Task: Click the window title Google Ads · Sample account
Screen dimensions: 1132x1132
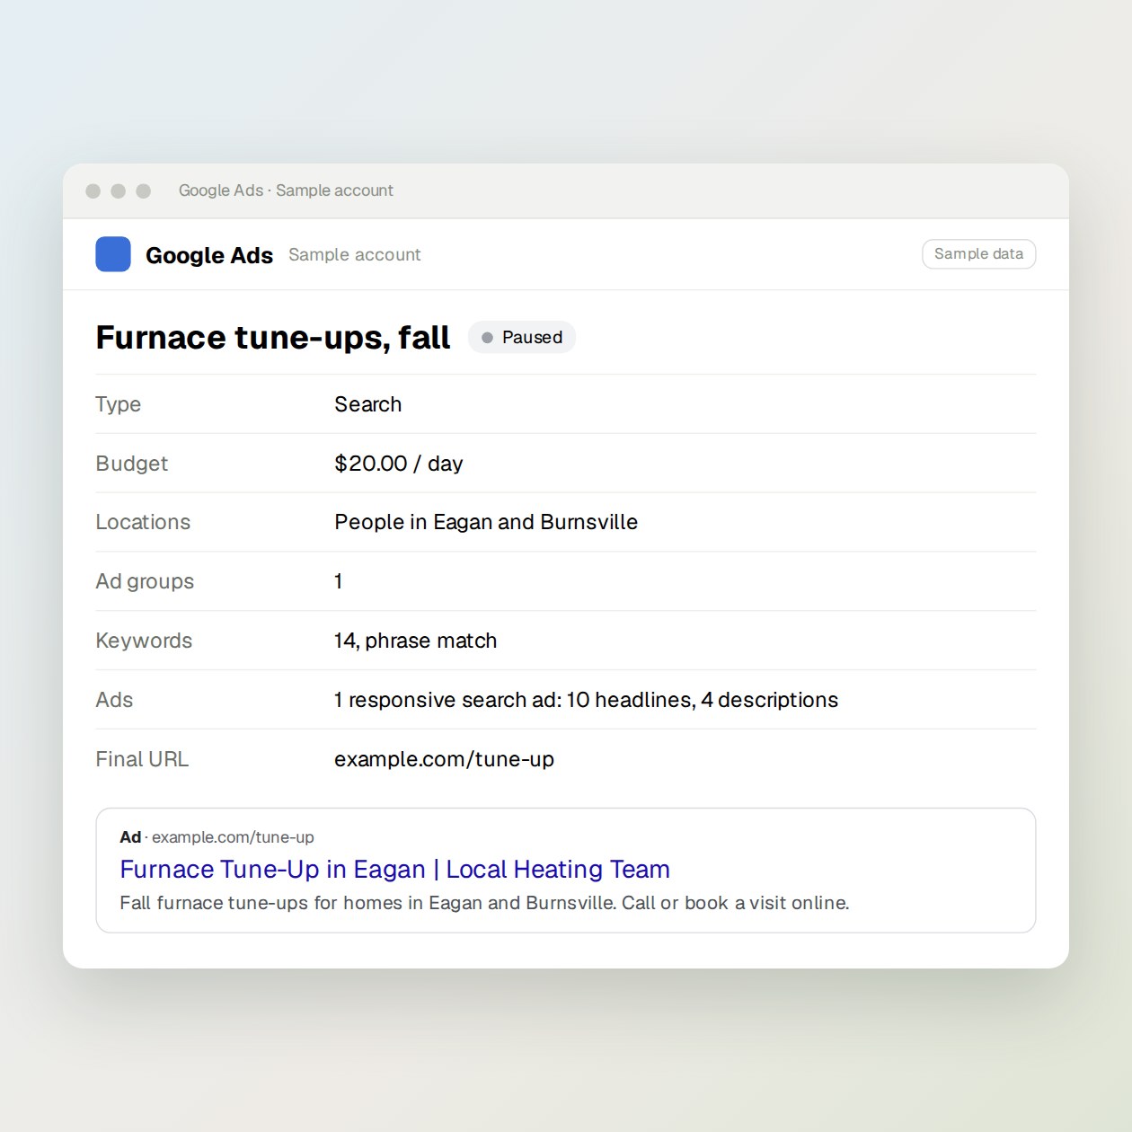Action: click(x=286, y=190)
